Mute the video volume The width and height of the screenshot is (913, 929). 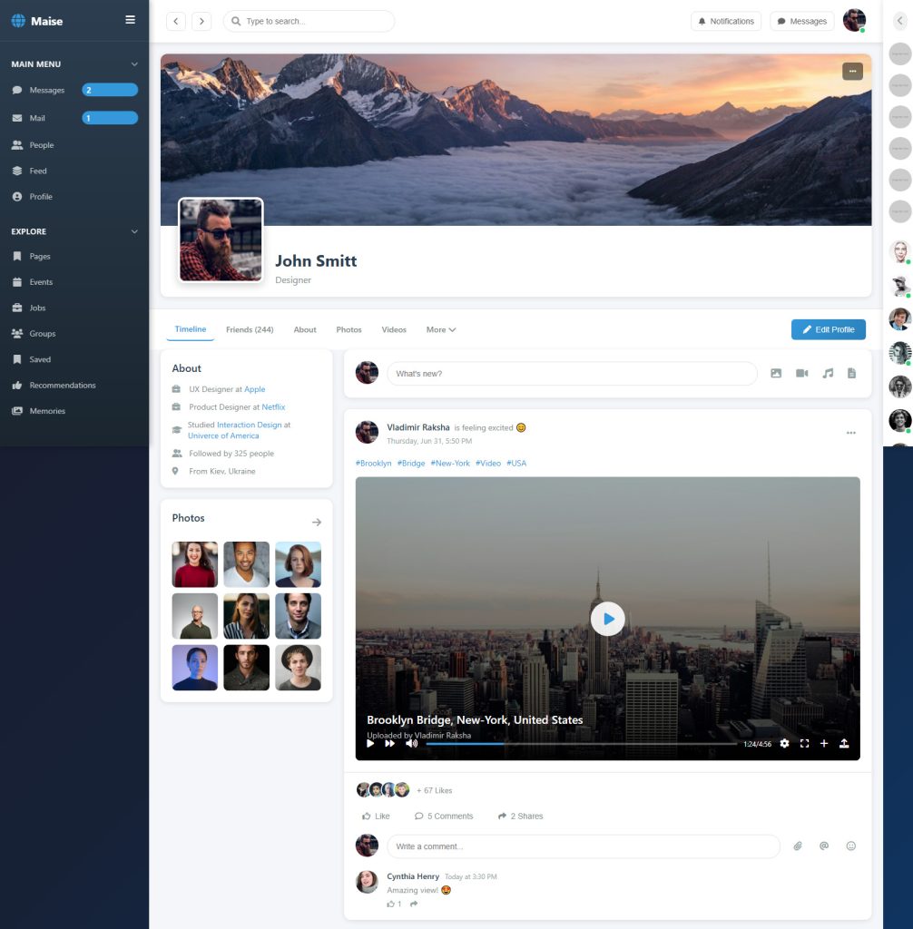tap(411, 744)
